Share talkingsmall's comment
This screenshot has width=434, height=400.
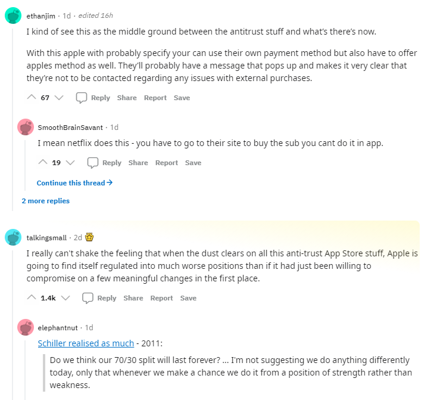pos(133,298)
